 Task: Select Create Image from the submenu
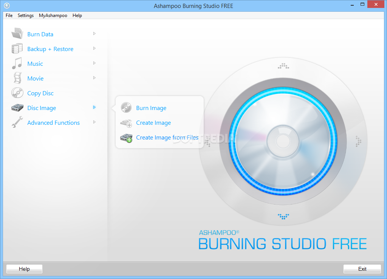(x=153, y=123)
